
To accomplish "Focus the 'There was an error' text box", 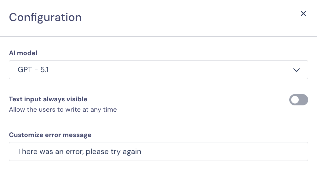I will [x=158, y=151].
